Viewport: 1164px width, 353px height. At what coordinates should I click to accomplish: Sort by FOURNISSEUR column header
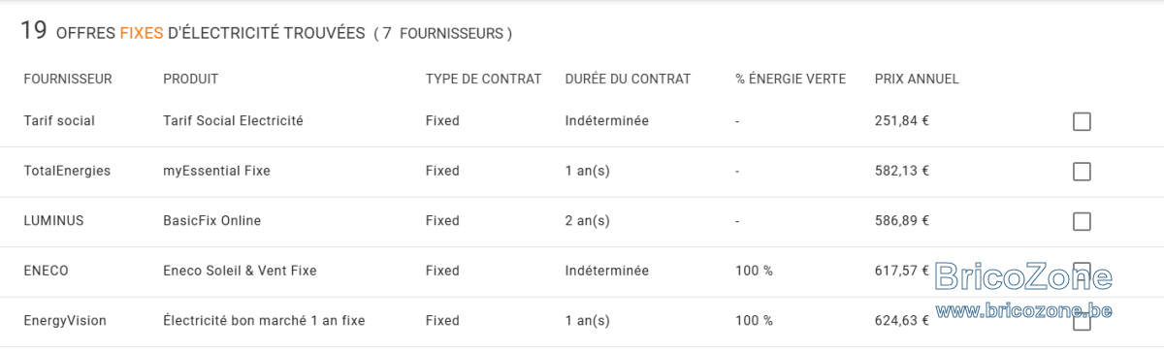[68, 79]
